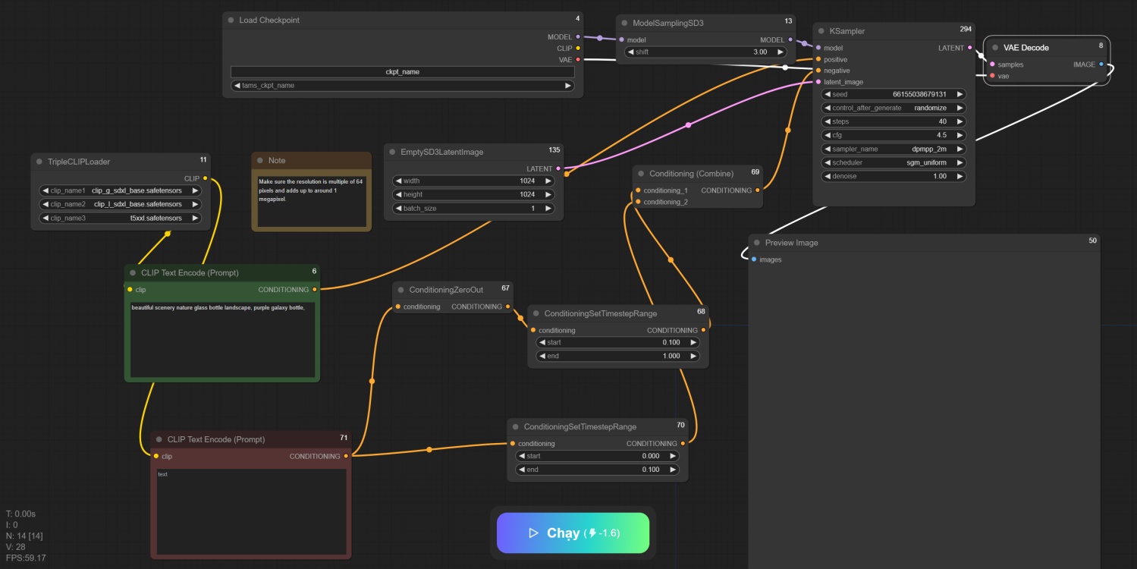
Task: Open clip_name3 t5xxl.safetensors dropdown
Action: click(x=121, y=218)
